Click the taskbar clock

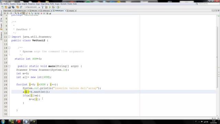(213, 122)
